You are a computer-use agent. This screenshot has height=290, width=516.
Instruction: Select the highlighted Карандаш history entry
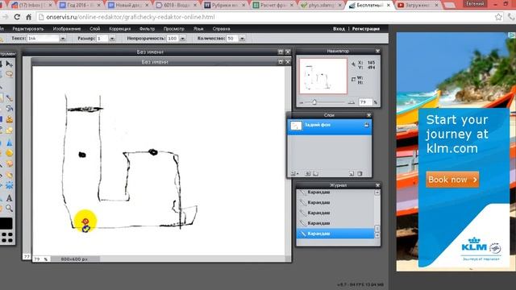coord(335,234)
